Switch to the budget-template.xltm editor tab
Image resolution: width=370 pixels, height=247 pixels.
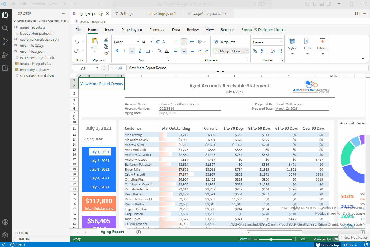coord(208,13)
